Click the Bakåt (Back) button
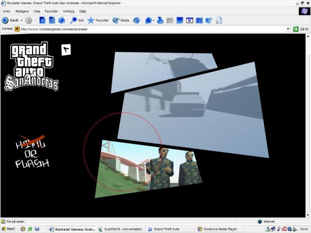 coord(10,21)
